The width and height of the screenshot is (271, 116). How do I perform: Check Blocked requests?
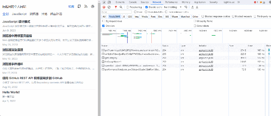pos(233,16)
